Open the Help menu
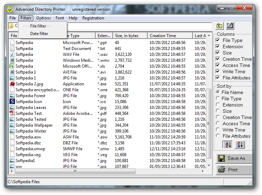Viewport: 262px width, 195px height. coord(73,18)
